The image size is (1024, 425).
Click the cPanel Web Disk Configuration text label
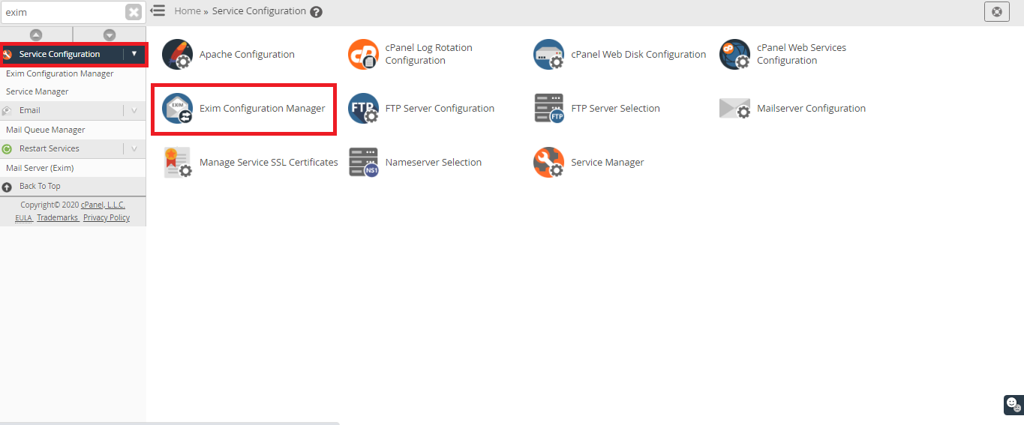638,55
